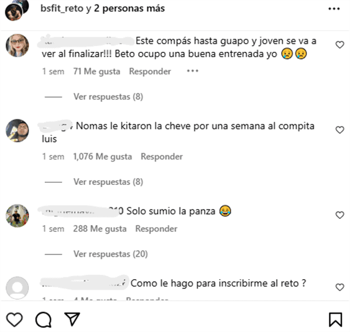Open the post options three-dot menu
The width and height of the screenshot is (350, 332).
[334, 9]
